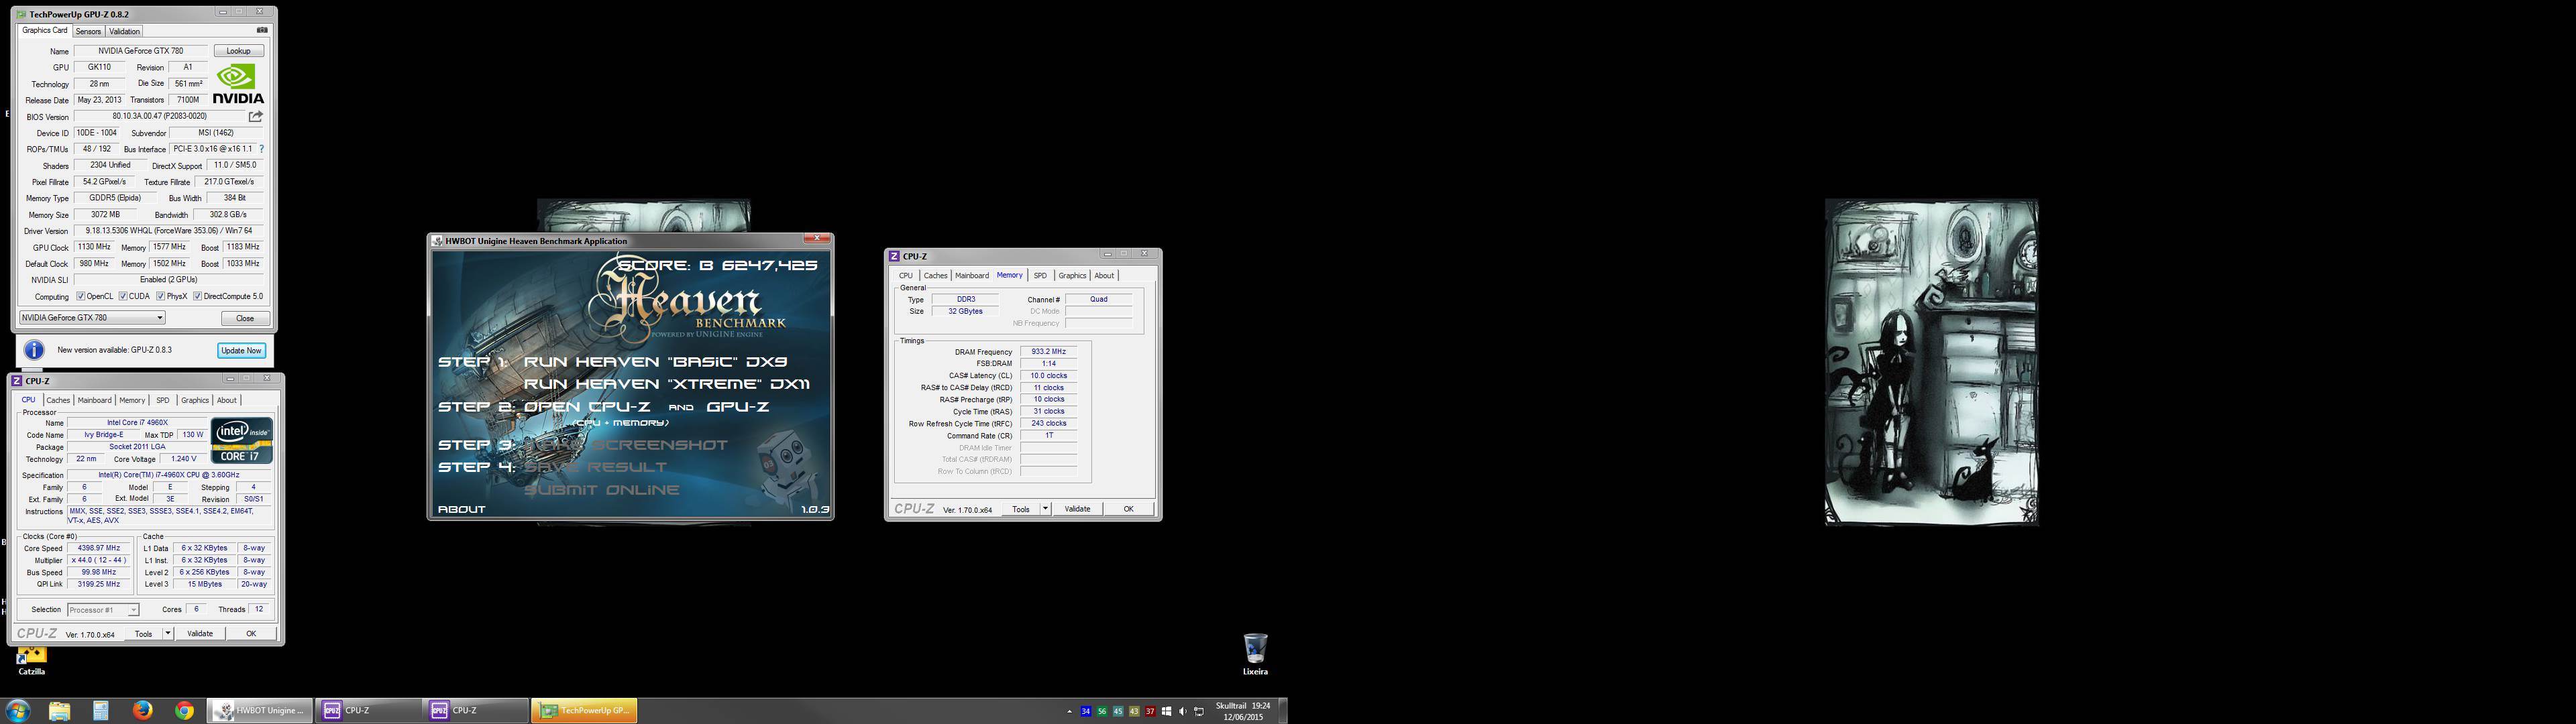Show hidden tray icons arrow
The height and width of the screenshot is (724, 2576).
(x=1069, y=712)
